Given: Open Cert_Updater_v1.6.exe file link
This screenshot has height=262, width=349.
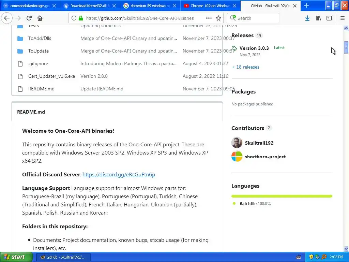Looking at the screenshot, I should tap(52, 76).
